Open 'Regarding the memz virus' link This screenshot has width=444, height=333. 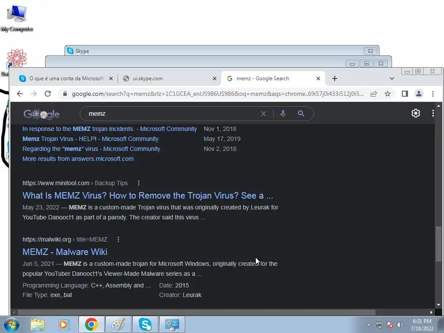[x=91, y=149]
